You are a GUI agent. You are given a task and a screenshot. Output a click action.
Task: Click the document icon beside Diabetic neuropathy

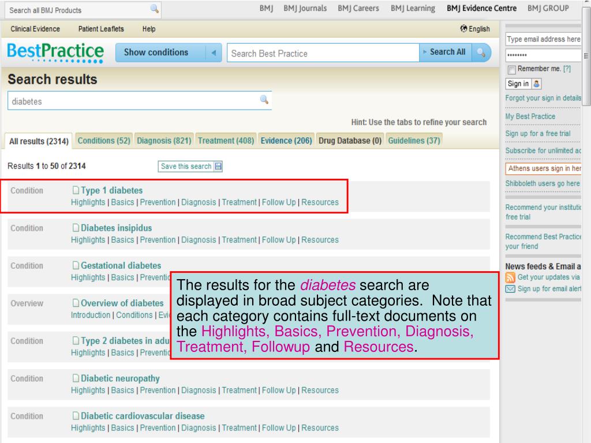[x=76, y=378]
